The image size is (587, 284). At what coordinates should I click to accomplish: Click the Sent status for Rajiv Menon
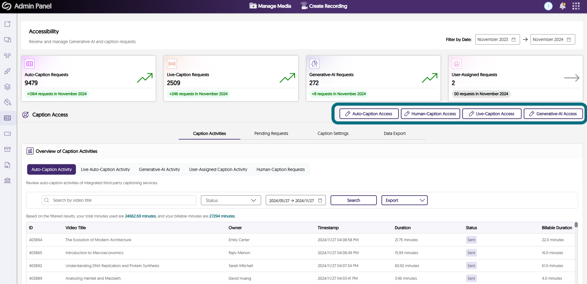click(471, 253)
